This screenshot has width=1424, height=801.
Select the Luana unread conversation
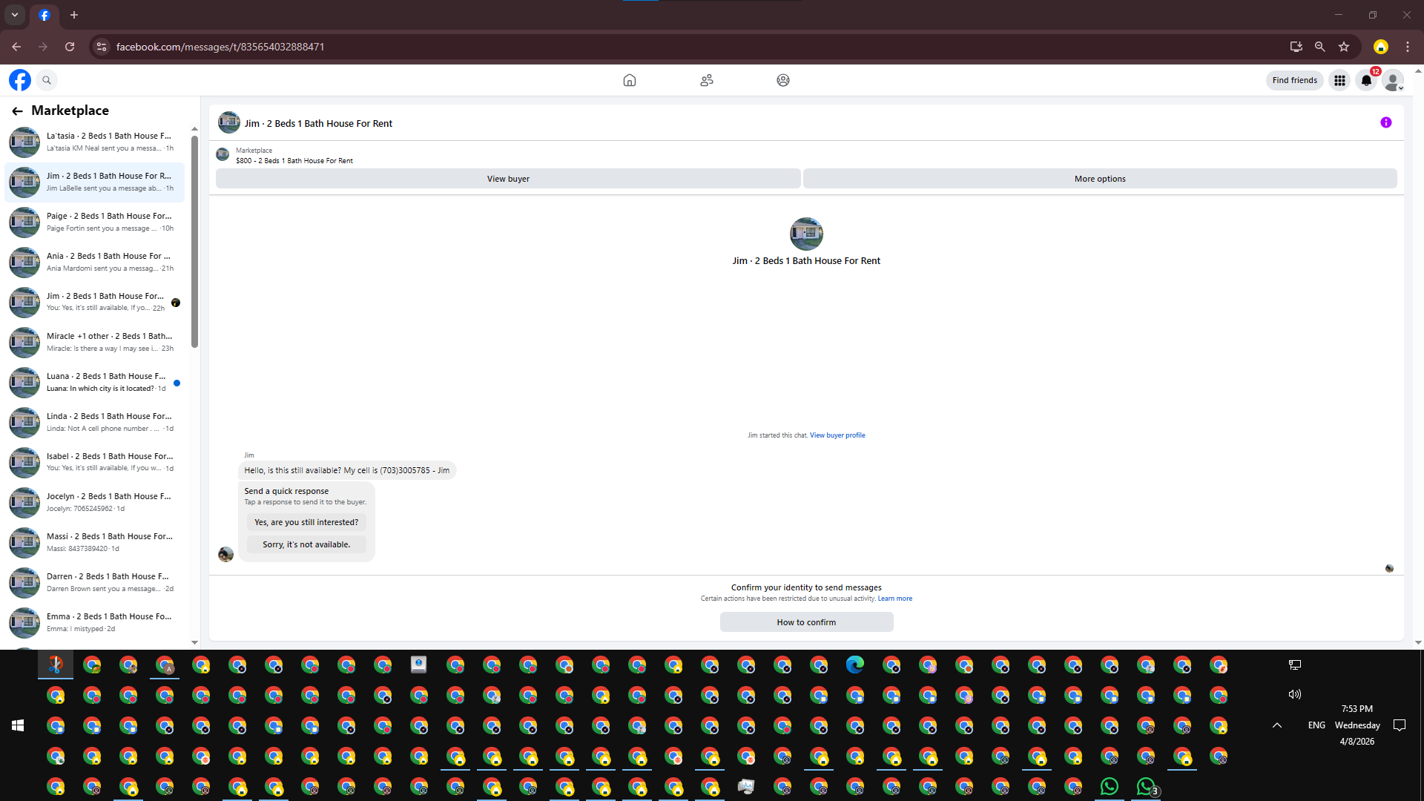point(96,382)
